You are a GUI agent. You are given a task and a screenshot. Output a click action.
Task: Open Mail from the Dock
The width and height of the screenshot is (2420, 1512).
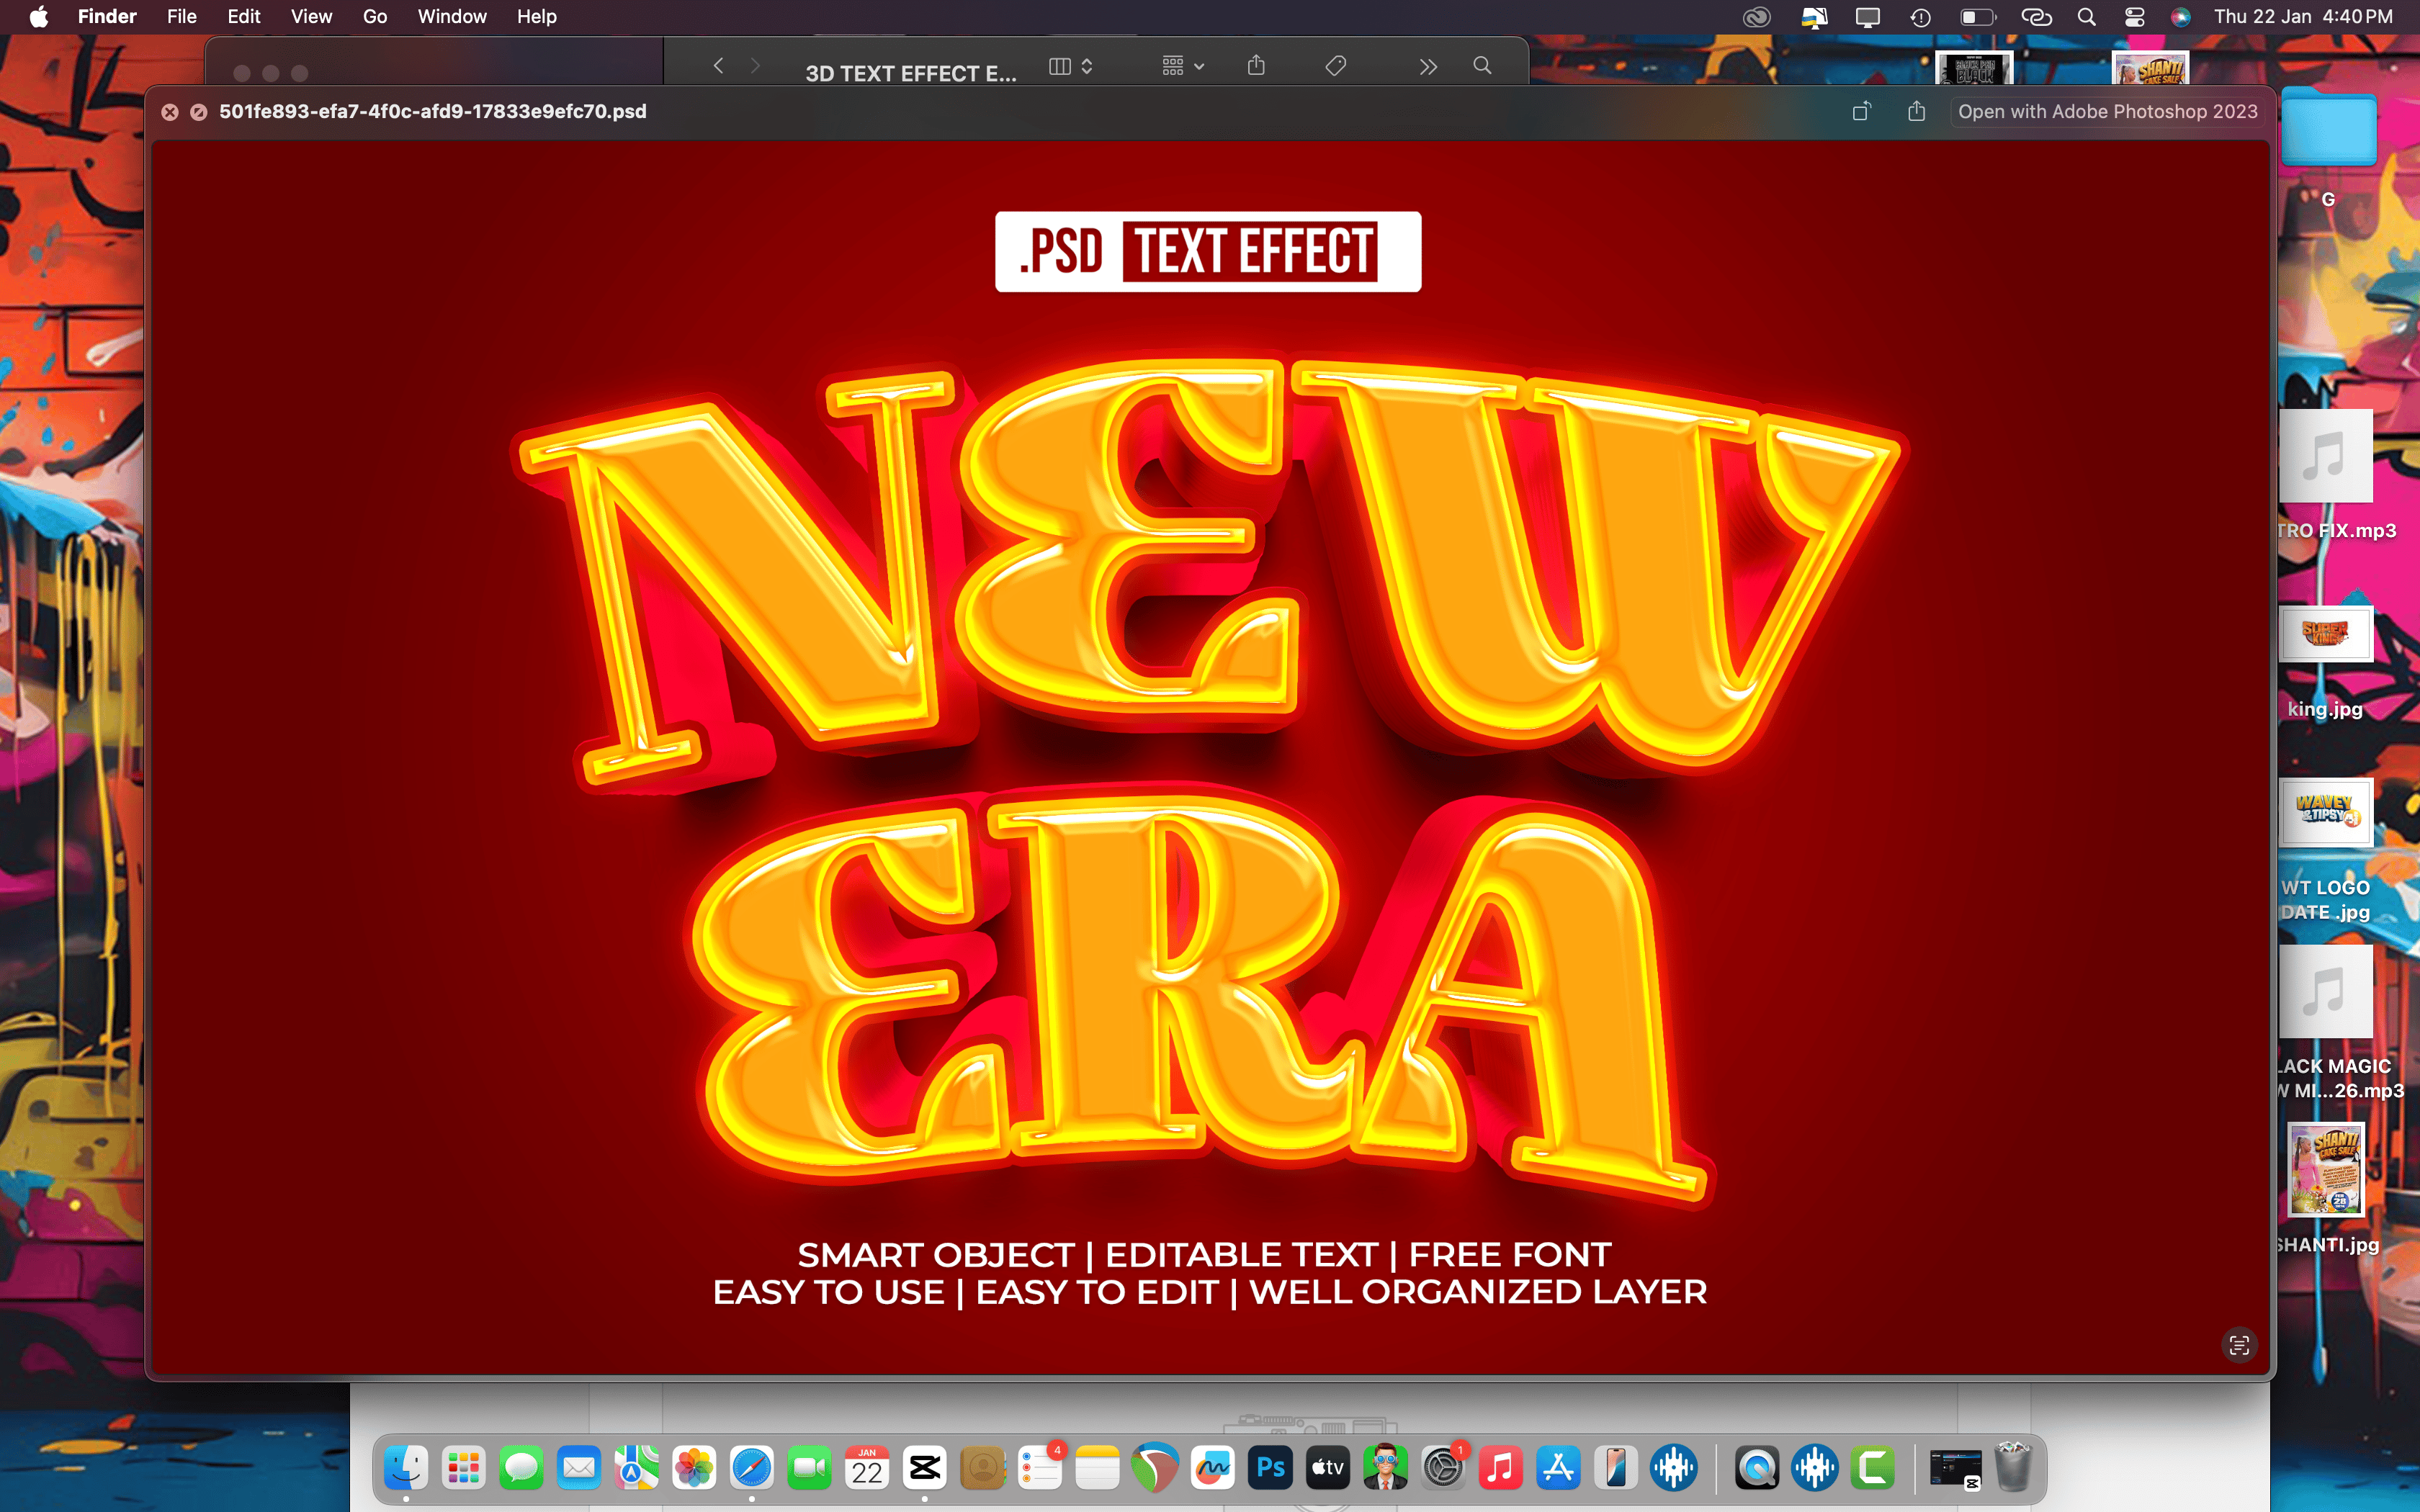[x=579, y=1467]
